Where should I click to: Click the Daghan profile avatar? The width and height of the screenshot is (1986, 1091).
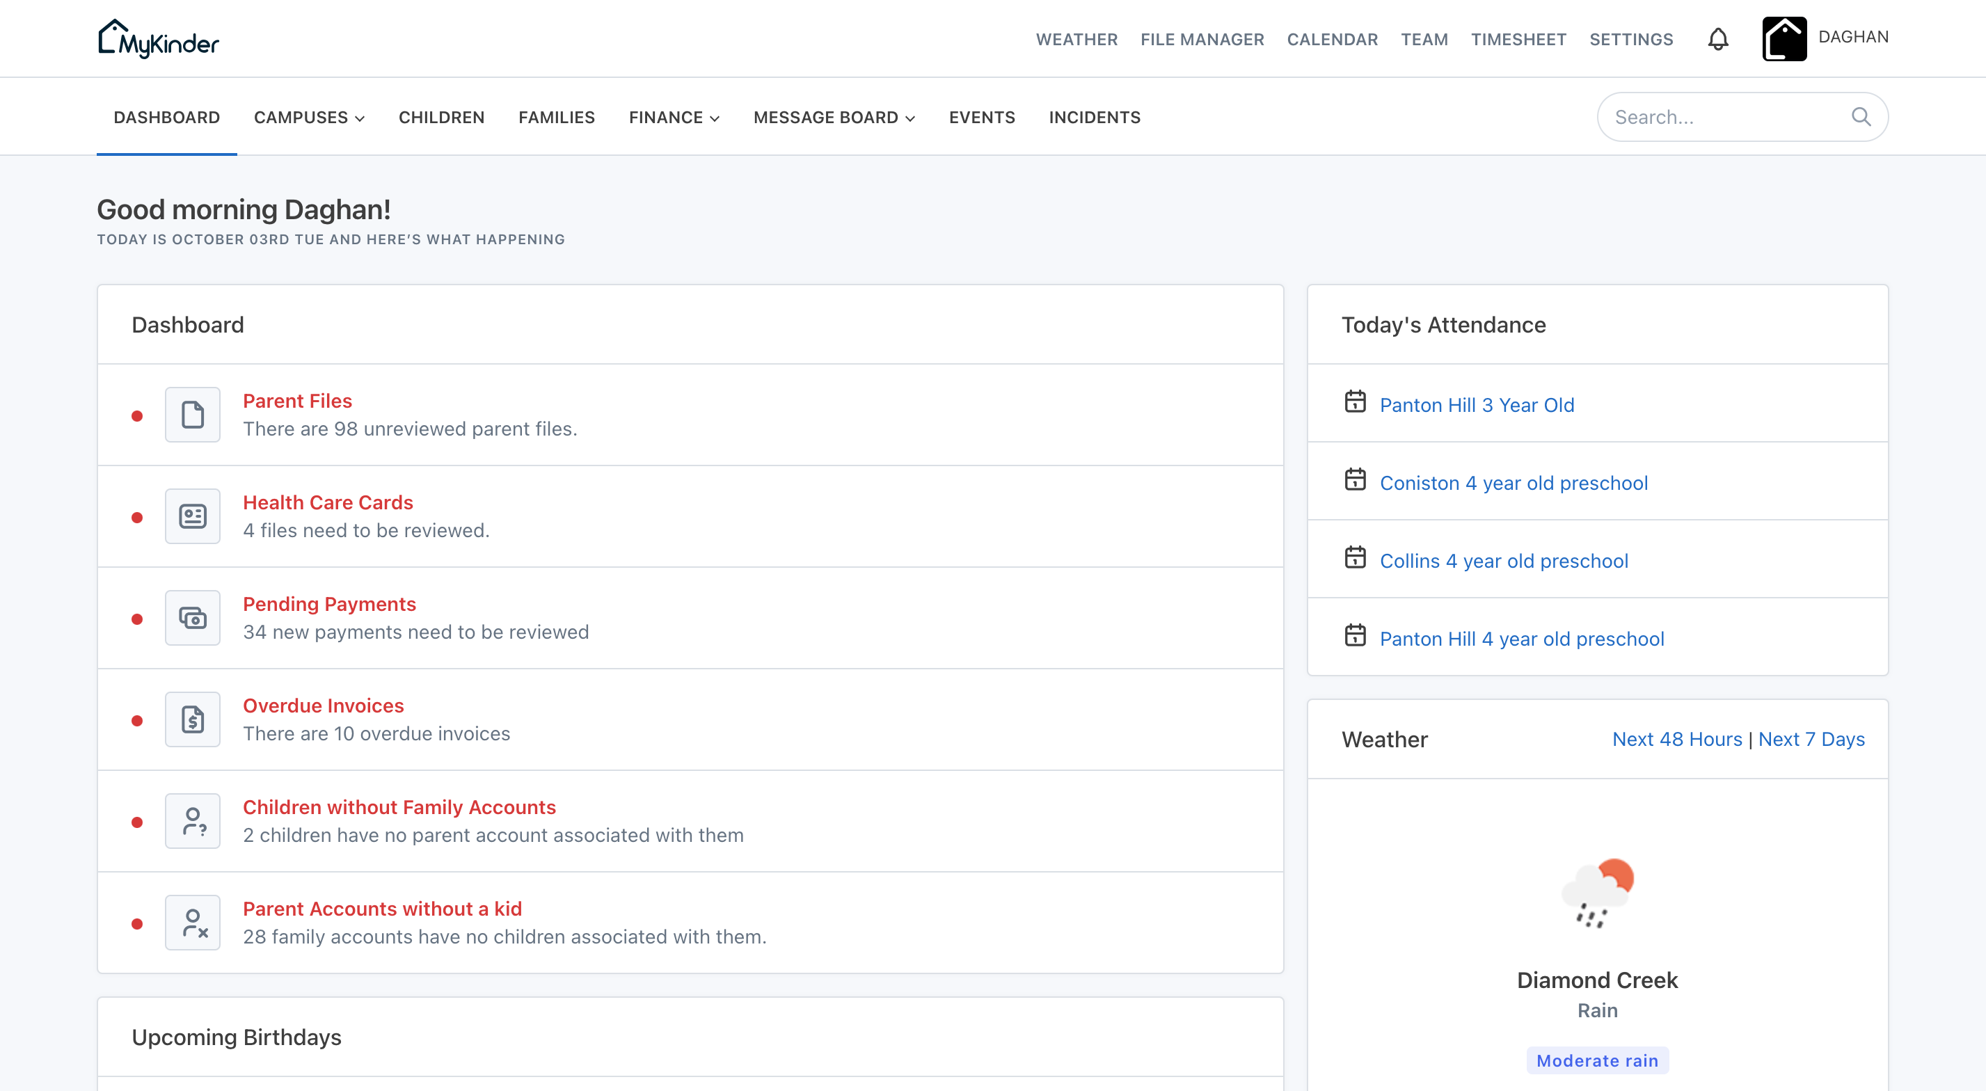coord(1784,38)
